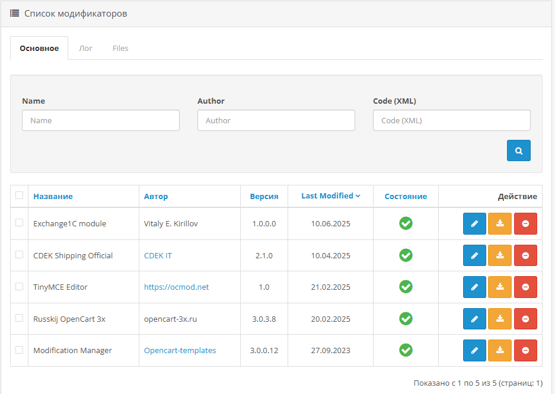Screen dimensions: 555x394
Task: Toggle the select-all checkbox in table header
Action: click(x=20, y=196)
